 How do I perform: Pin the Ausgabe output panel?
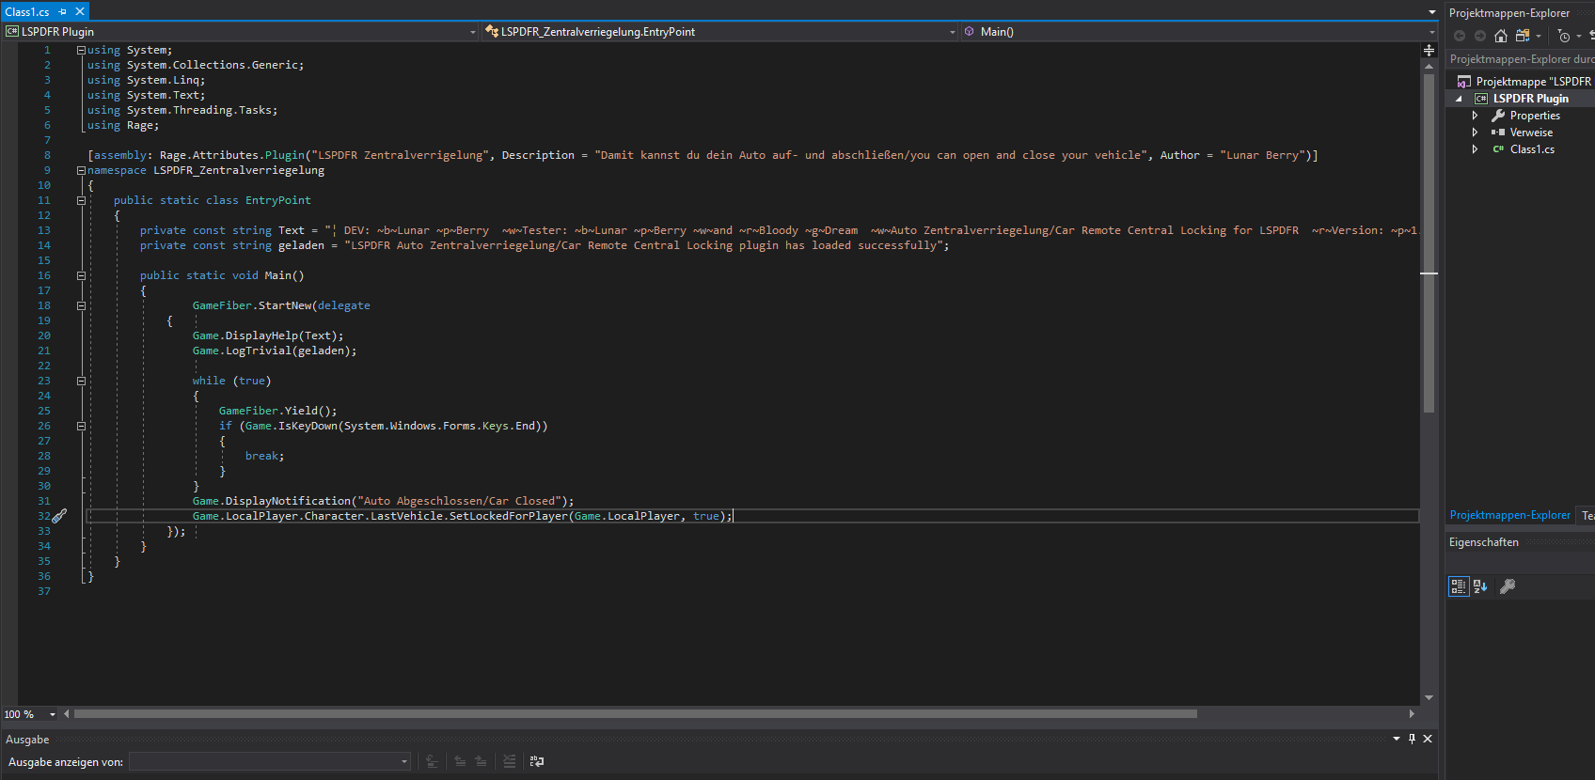pos(1412,739)
